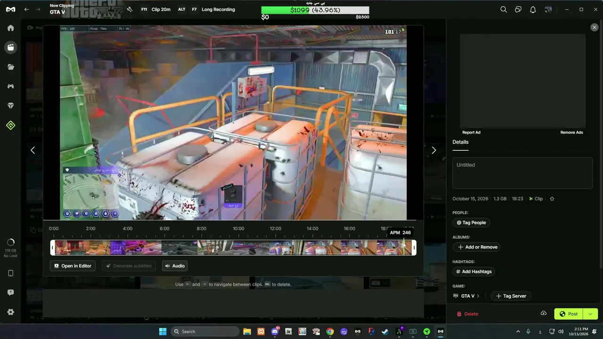Open the green diamond sidebar icon
This screenshot has width=603, height=339.
pos(10,125)
